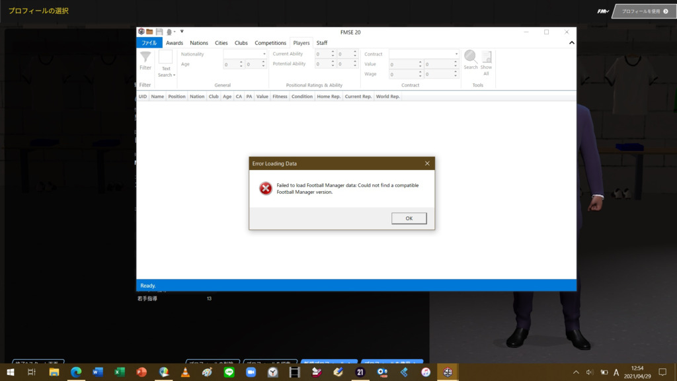Open Task View on the taskbar

tap(32, 372)
